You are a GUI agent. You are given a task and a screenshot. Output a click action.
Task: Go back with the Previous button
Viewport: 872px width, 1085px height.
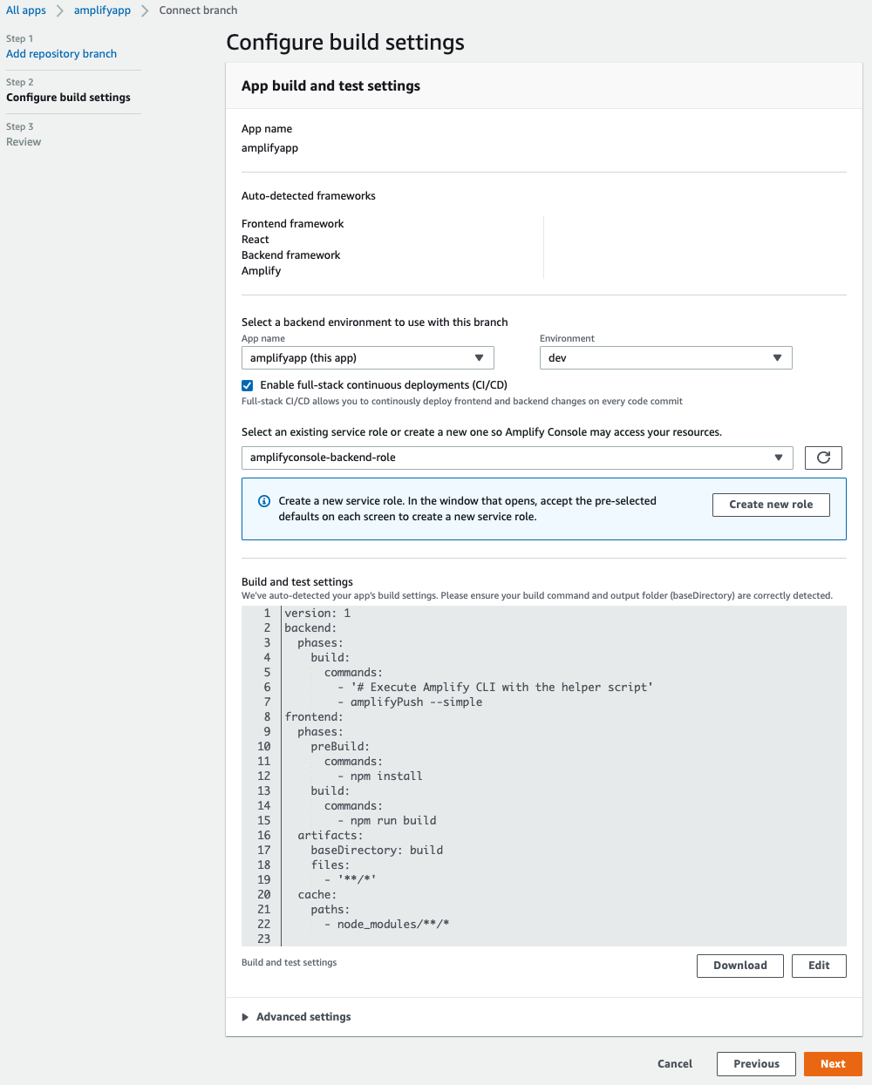[756, 1064]
